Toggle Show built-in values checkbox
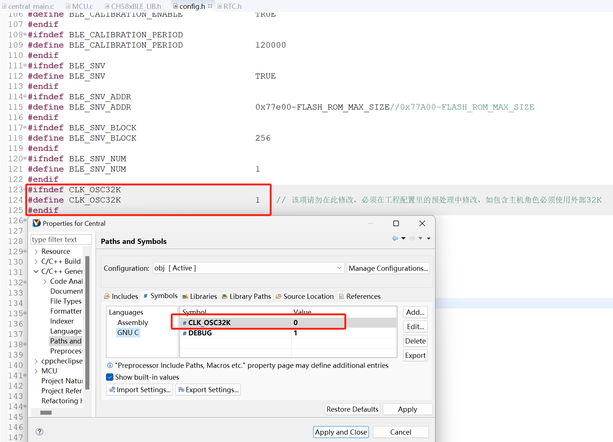Image resolution: width=613 pixels, height=442 pixels. point(110,377)
